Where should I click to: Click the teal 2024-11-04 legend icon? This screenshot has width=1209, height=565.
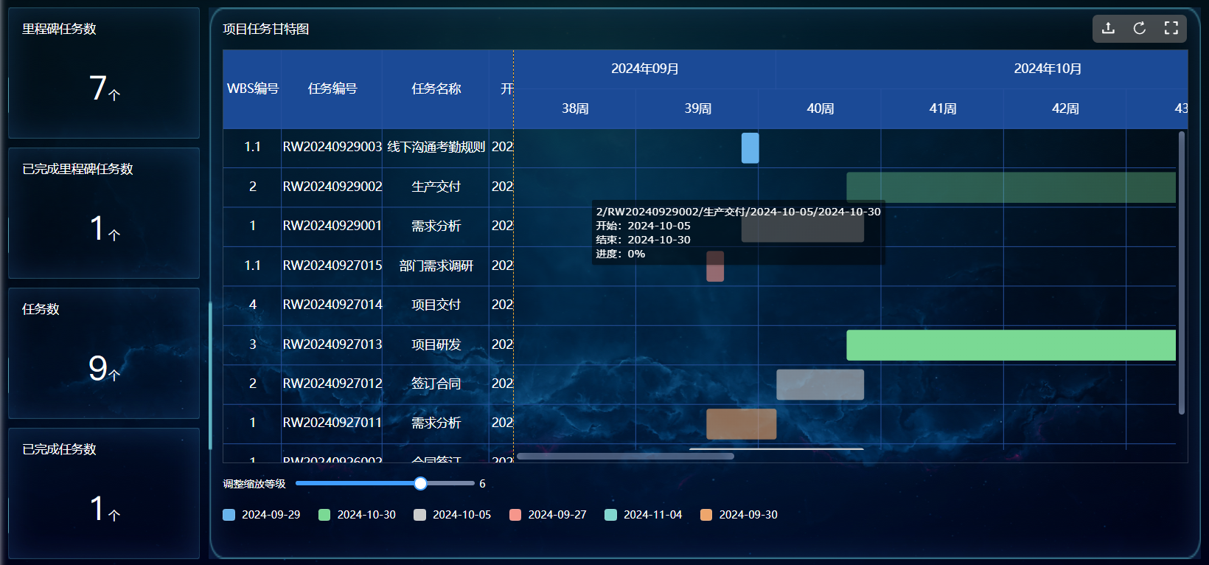(610, 515)
